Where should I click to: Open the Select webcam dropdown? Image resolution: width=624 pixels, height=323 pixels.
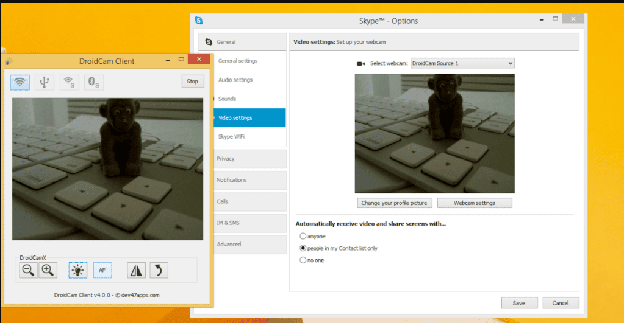(462, 63)
